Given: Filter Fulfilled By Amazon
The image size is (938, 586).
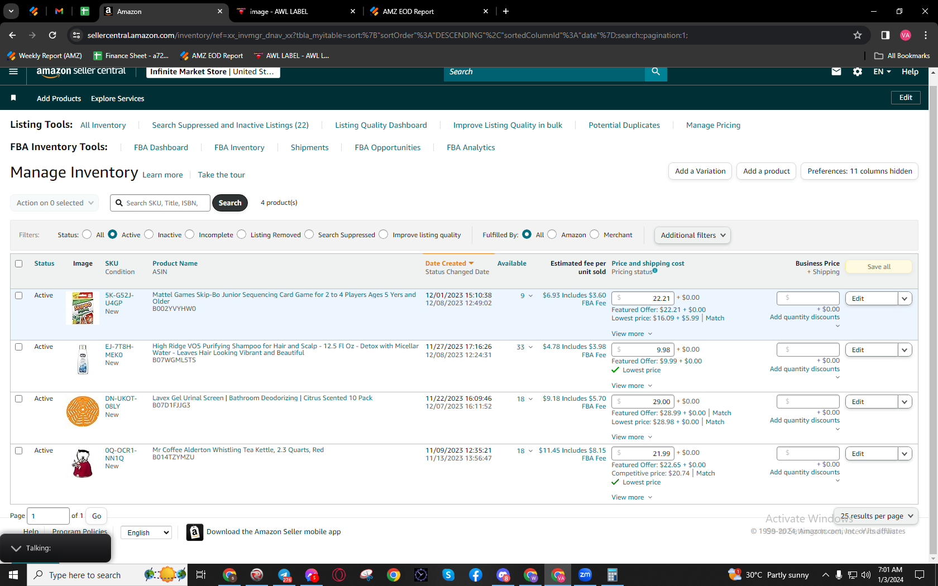Looking at the screenshot, I should (552, 234).
